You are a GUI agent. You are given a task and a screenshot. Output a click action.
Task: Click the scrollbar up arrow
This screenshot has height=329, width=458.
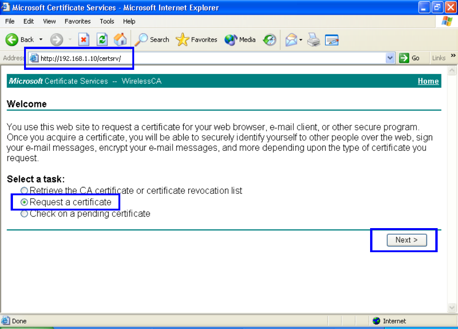(x=452, y=70)
